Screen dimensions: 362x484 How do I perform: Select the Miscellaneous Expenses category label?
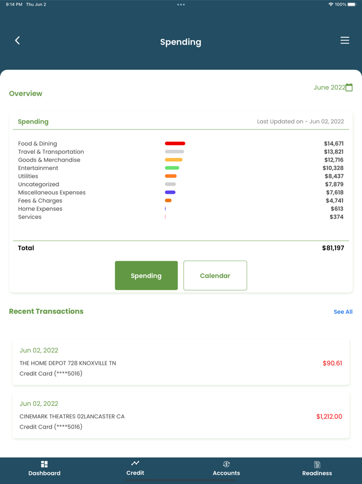click(x=52, y=192)
